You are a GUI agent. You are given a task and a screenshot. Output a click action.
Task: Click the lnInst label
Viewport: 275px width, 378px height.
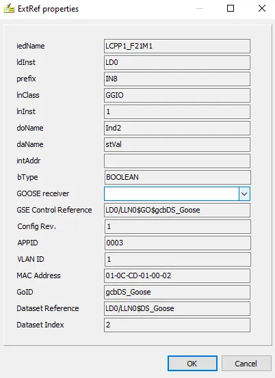[26, 111]
